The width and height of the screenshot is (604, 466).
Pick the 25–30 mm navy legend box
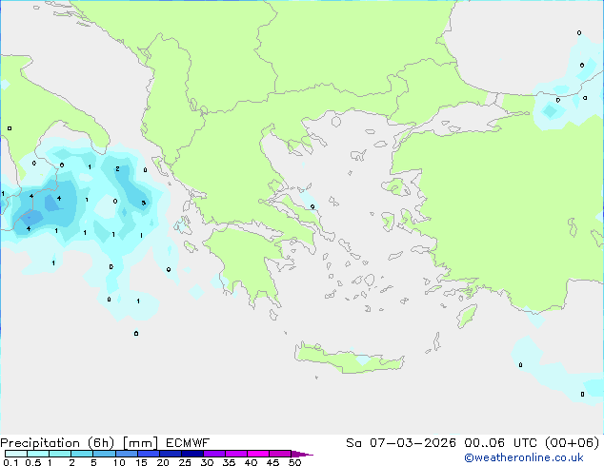click(x=191, y=454)
